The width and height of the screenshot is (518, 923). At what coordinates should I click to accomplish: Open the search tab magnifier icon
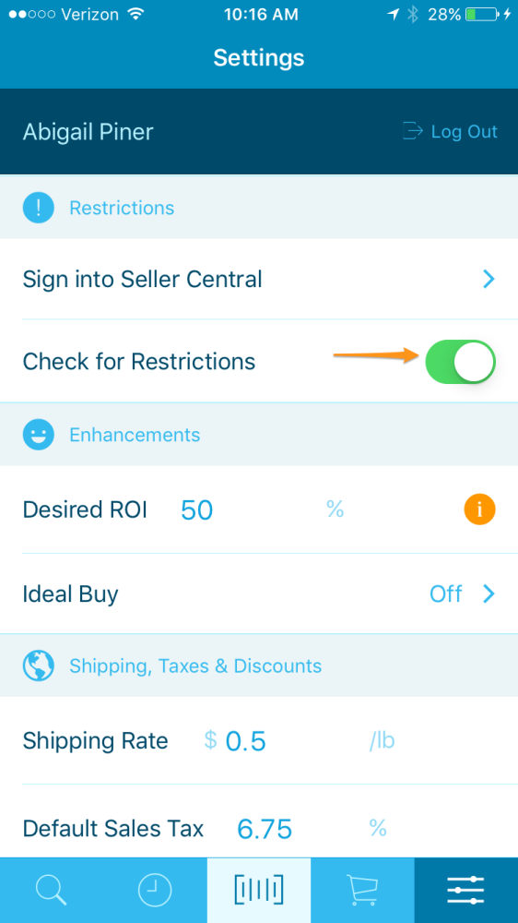[52, 890]
